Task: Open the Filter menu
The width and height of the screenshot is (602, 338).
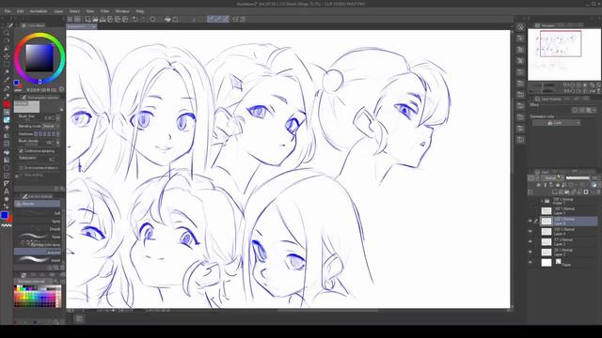Action: click(104, 11)
